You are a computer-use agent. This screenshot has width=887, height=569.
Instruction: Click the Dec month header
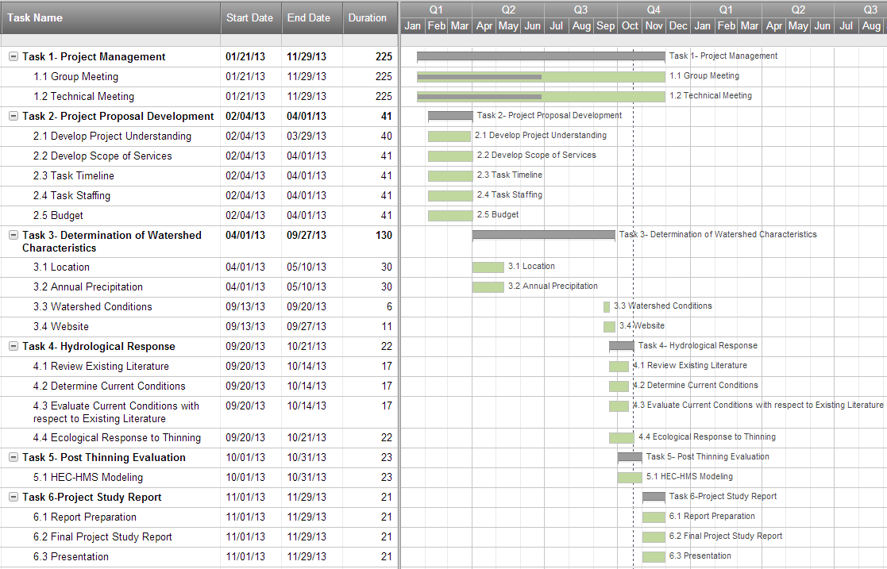678,26
